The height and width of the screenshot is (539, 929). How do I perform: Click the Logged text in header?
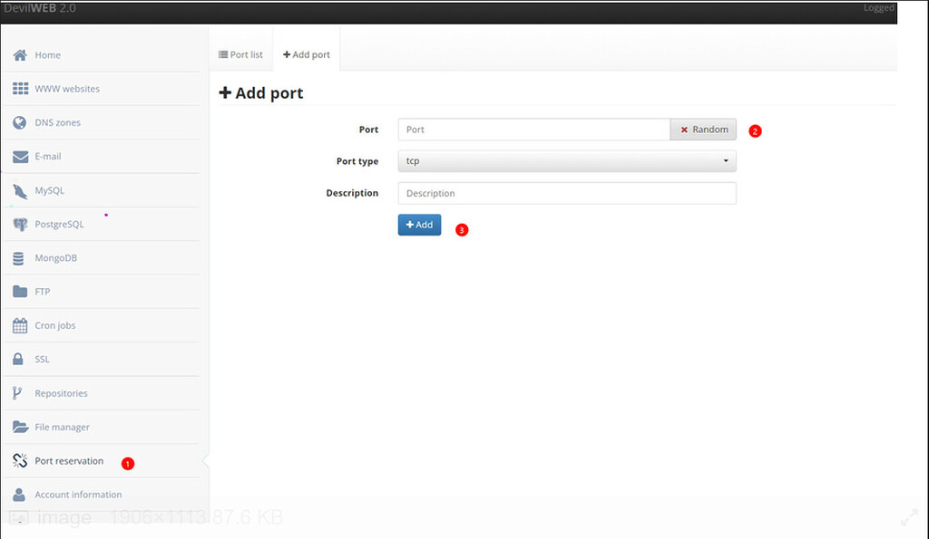[878, 7]
